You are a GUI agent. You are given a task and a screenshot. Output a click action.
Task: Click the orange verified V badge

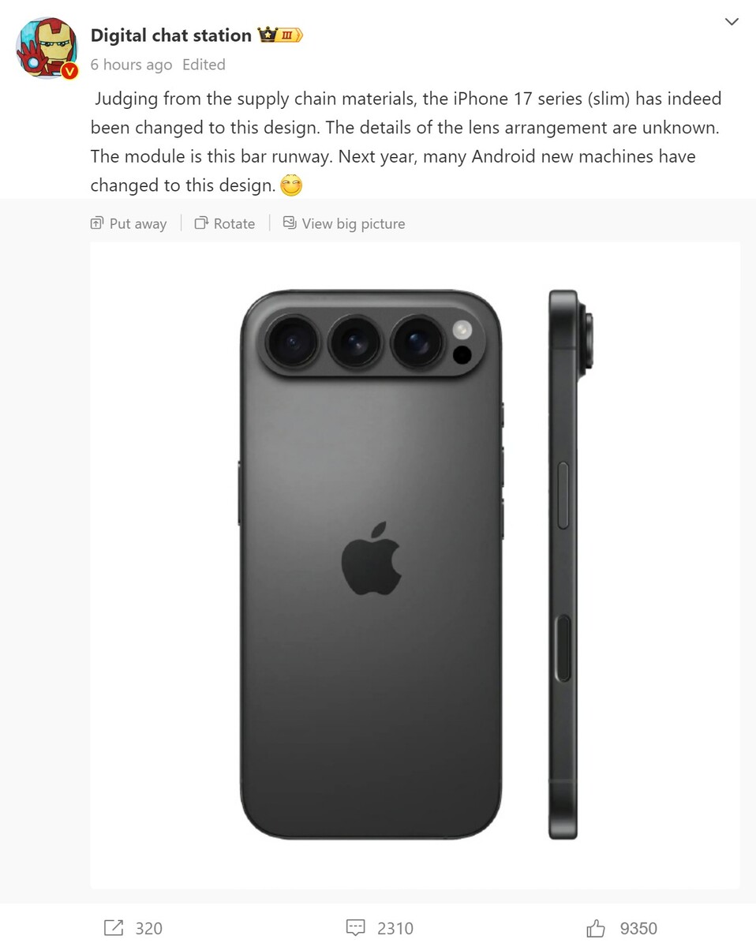point(69,71)
